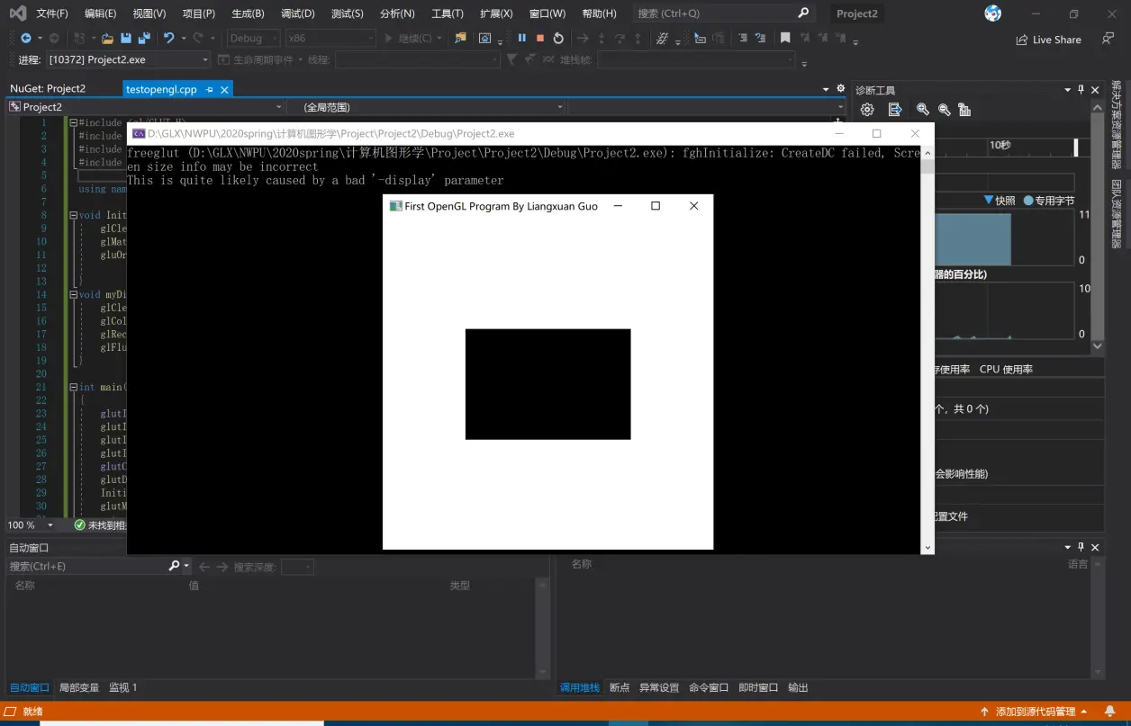Click the Save All icon in toolbar
Screen dimensions: 1131x726
[142, 38]
